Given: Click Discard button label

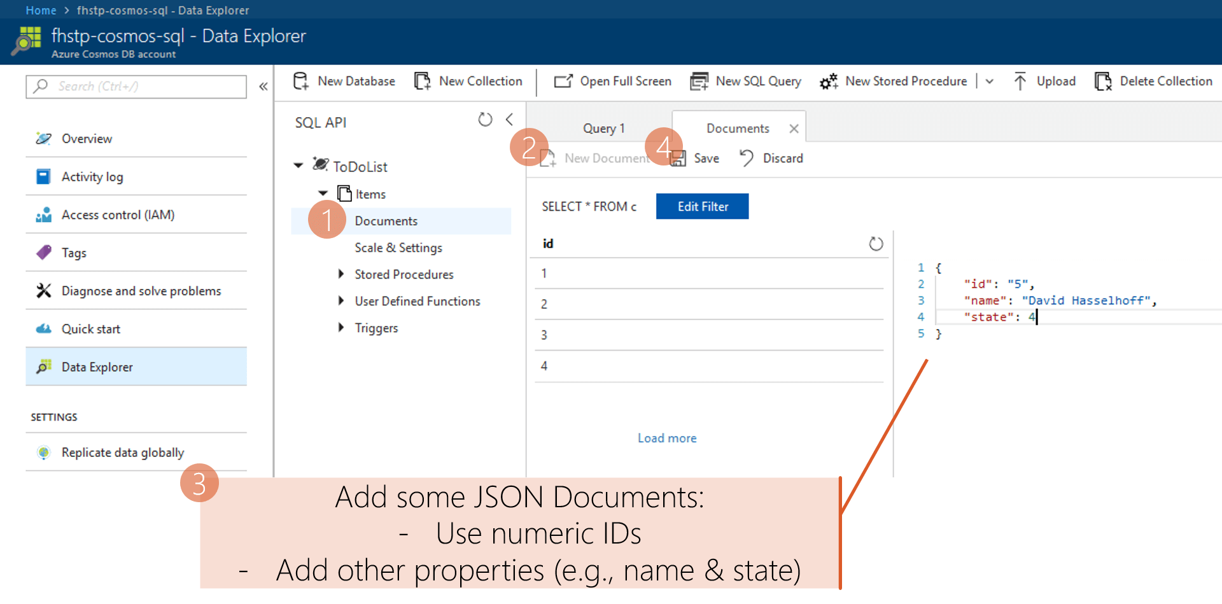Looking at the screenshot, I should click(x=783, y=158).
